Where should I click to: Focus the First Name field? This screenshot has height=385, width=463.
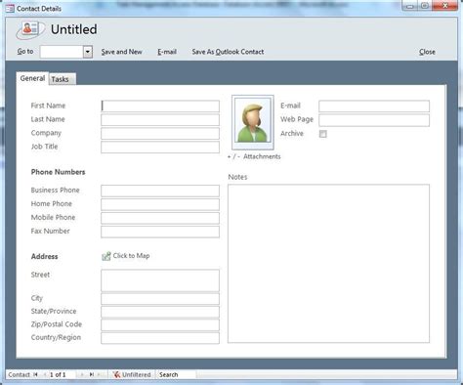coord(160,107)
